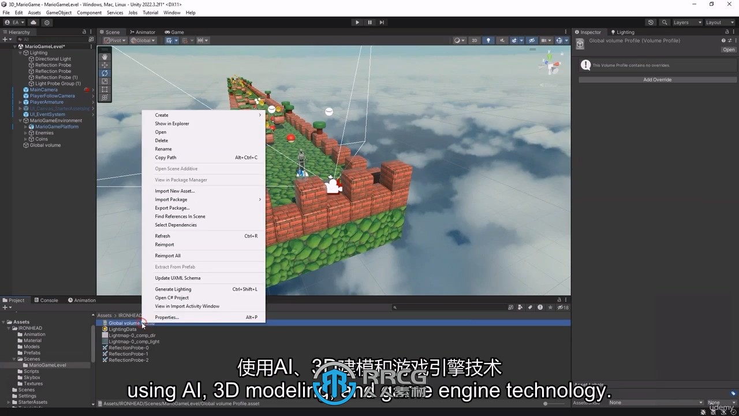Click the Play button
The image size is (739, 416).
[357, 23]
